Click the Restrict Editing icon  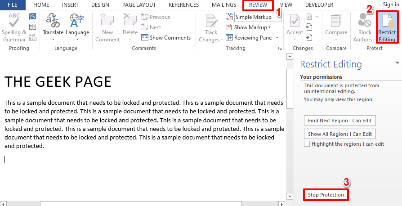pos(387,27)
